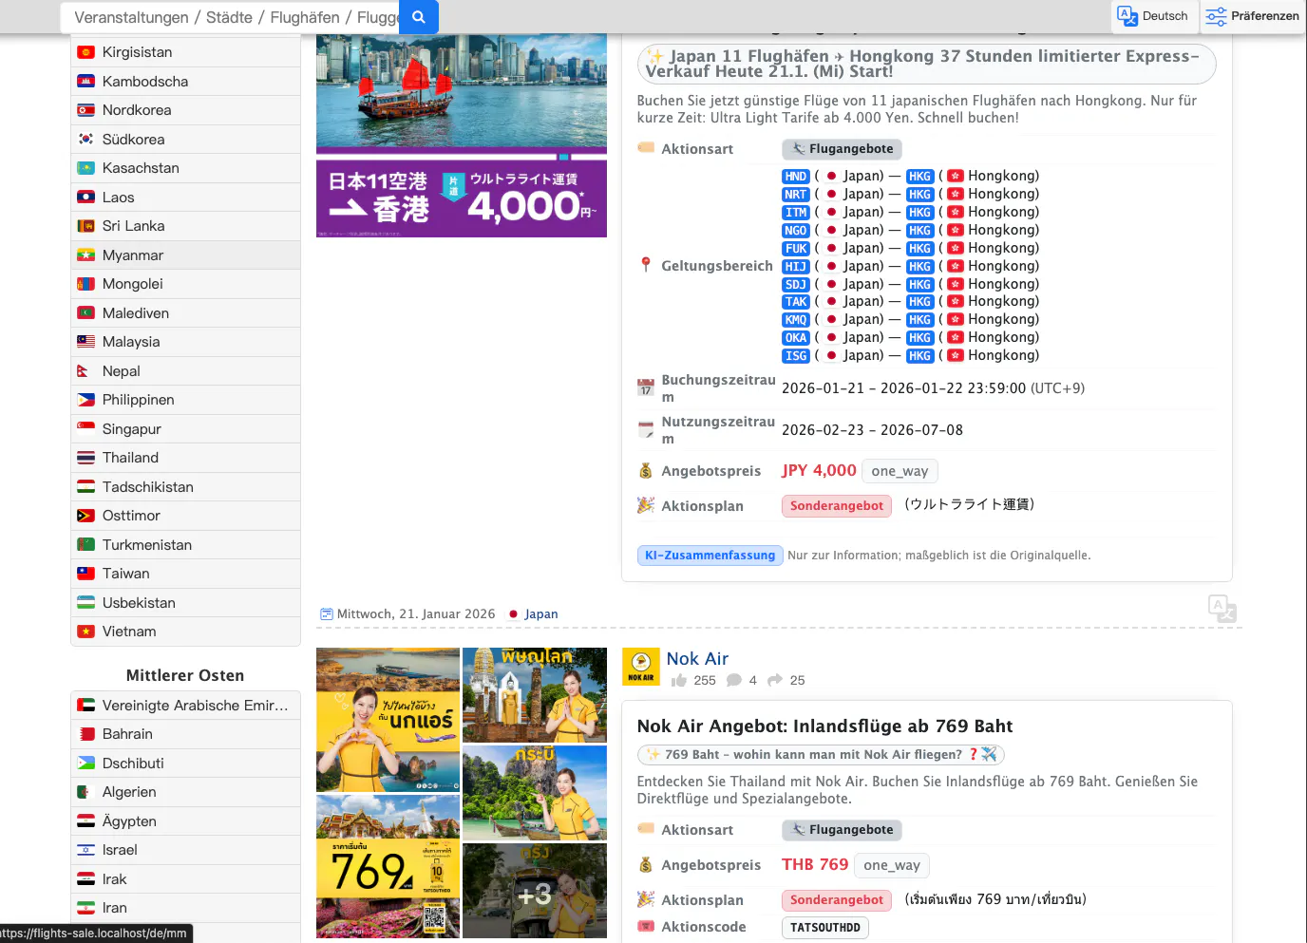Viewport: 1307px width, 943px height.
Task: Open the Deutsch language selector
Action: 1153,16
